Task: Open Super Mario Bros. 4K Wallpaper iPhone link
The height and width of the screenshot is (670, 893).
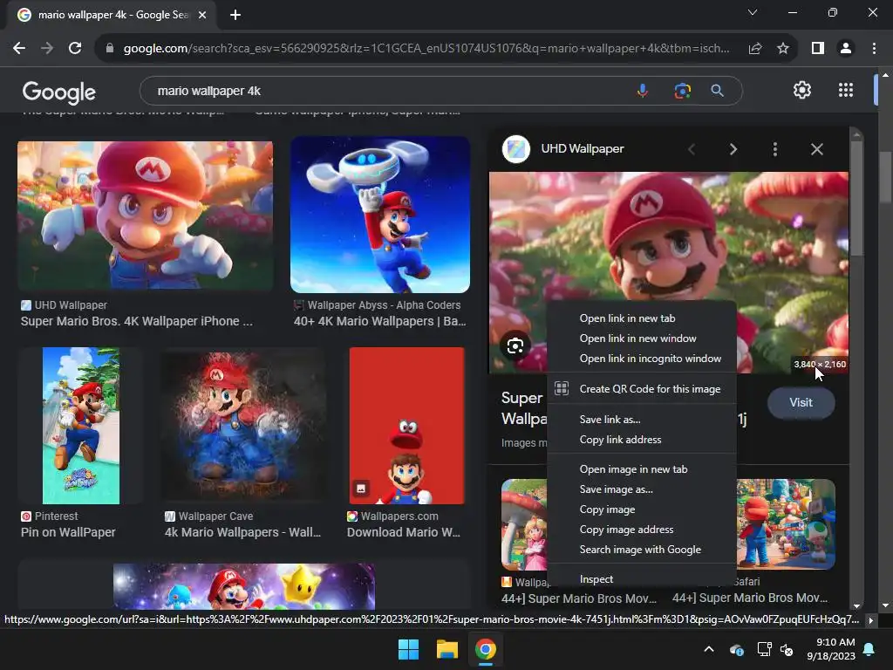Action: [x=137, y=321]
